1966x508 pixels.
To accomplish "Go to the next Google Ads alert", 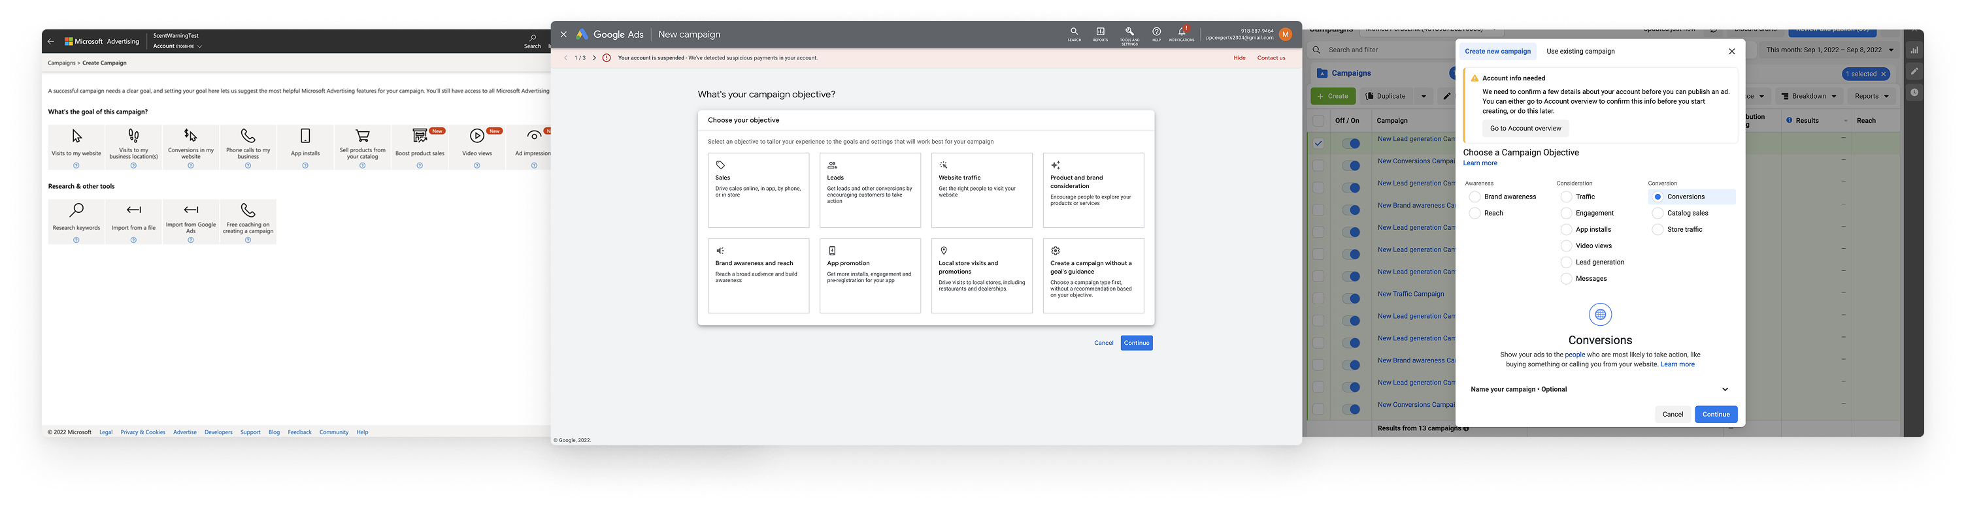I will click(x=593, y=58).
